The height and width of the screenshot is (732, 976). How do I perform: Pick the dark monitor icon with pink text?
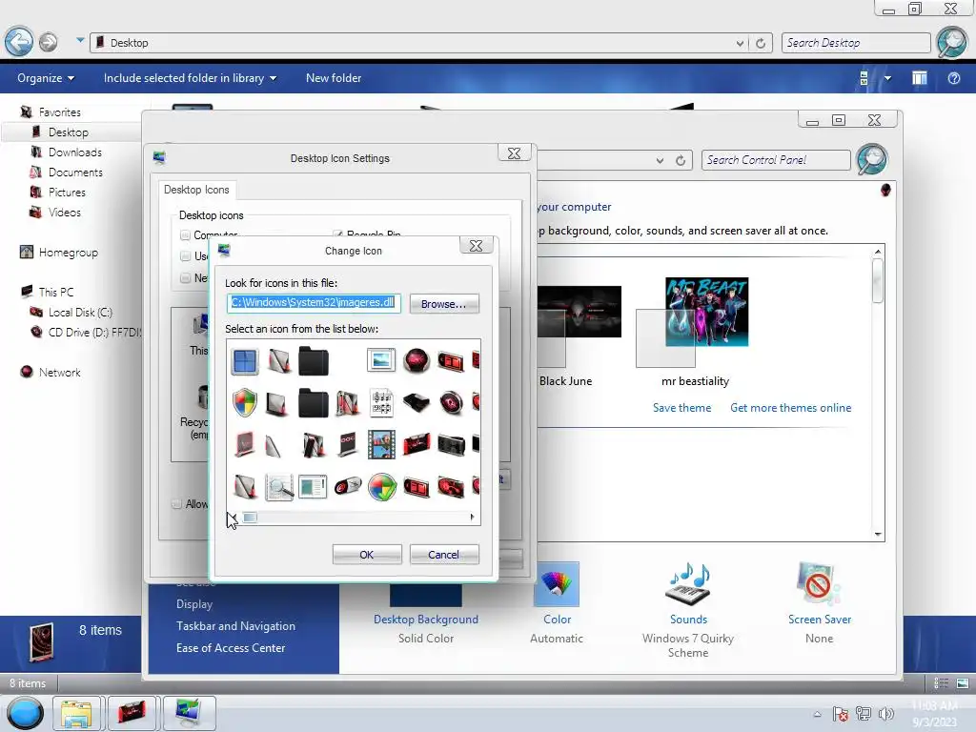347,444
